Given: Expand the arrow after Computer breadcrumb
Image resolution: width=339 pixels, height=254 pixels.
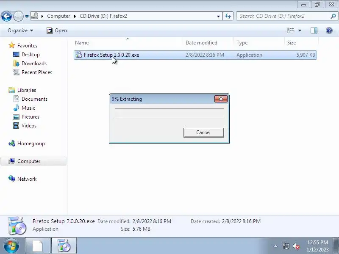Looking at the screenshot, I should pyautogui.click(x=75, y=16).
